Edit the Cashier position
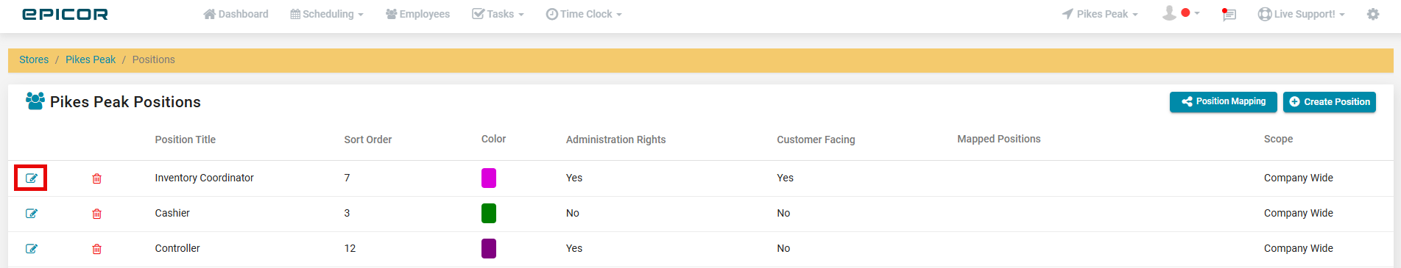The width and height of the screenshot is (1401, 268). coord(32,214)
